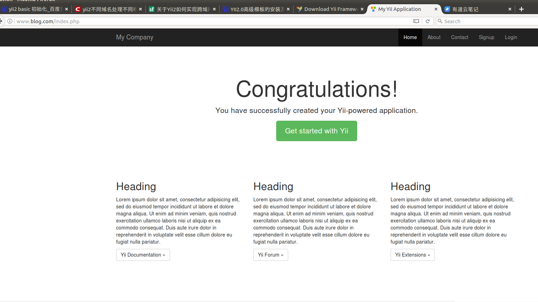Open the Yii Extensions button
The width and height of the screenshot is (538, 302).
pos(413,255)
